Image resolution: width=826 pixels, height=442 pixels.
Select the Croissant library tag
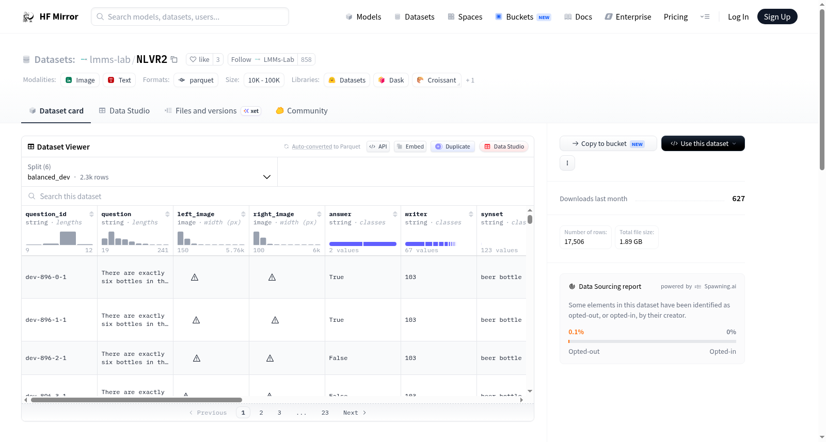pyautogui.click(x=437, y=80)
